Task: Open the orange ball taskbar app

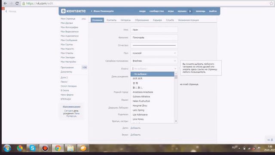Action: coord(83,148)
